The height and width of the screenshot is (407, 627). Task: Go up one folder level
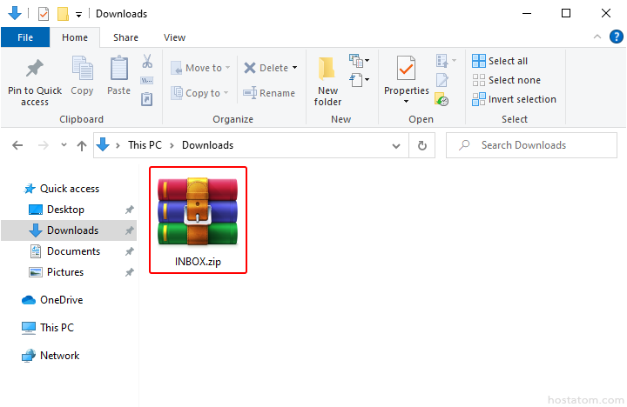pyautogui.click(x=82, y=146)
